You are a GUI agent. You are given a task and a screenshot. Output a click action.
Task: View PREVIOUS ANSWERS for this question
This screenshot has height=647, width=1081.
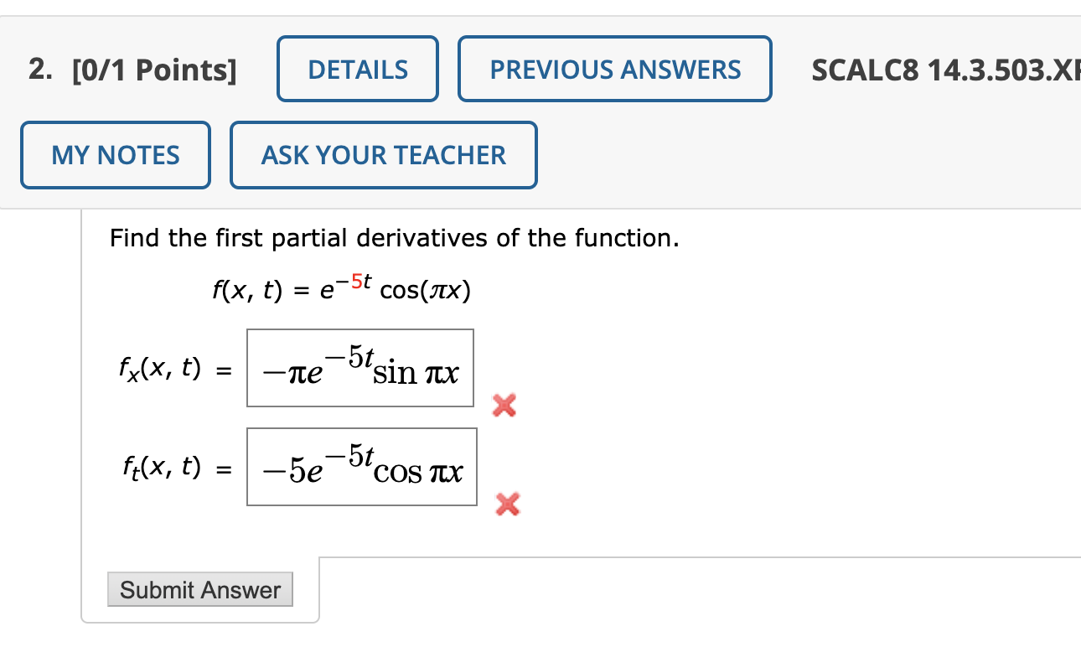click(615, 69)
